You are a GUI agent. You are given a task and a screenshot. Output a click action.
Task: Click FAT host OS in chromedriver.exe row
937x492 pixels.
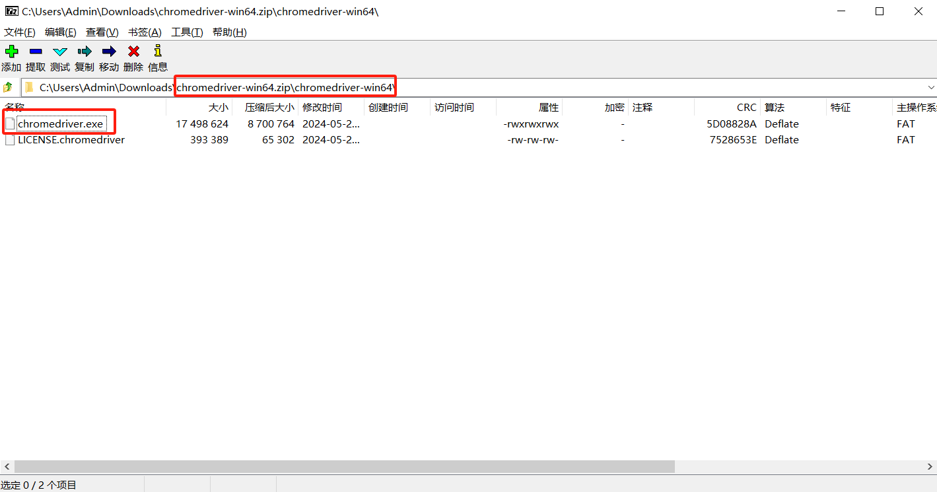[906, 124]
